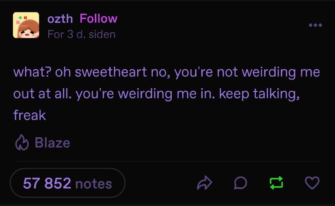Click the Blaze label text
Screen dimensions: 335x206
point(52,142)
